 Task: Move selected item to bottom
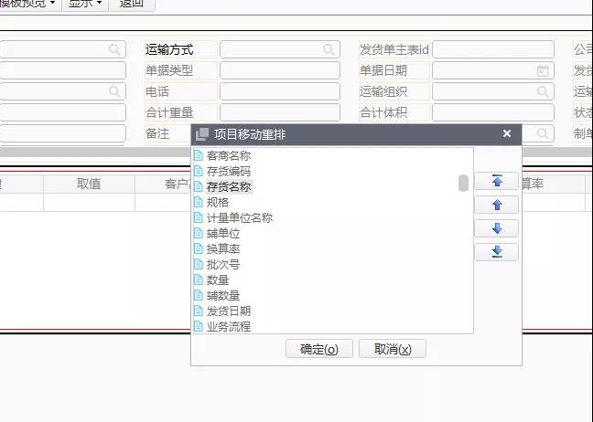click(x=497, y=252)
